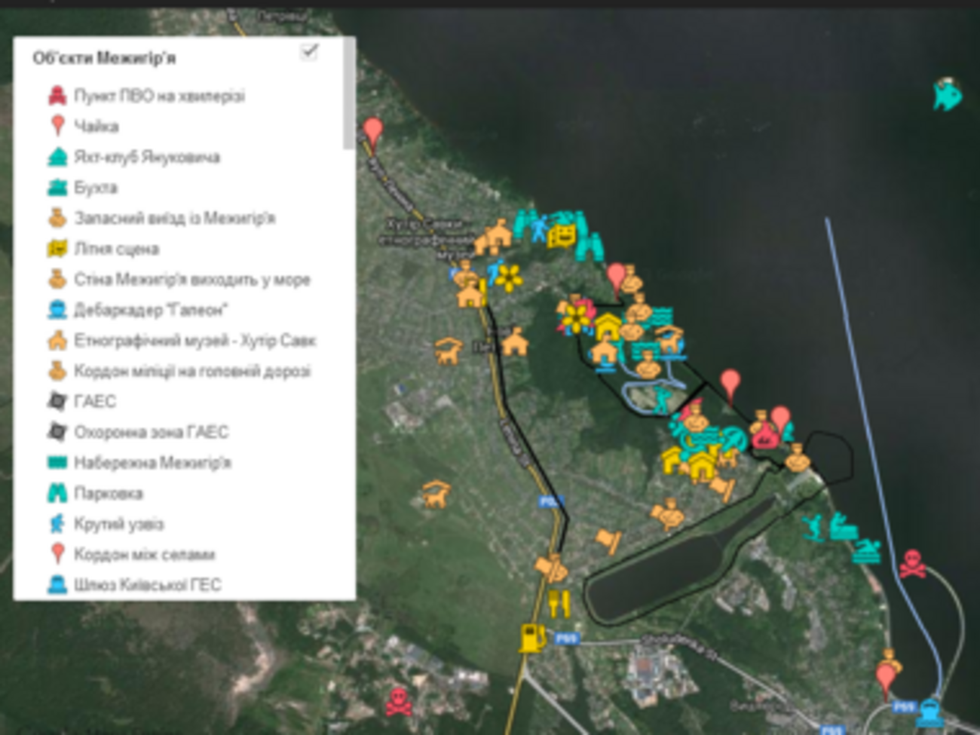Click the yellow fork-and-knife restaurant marker

click(558, 603)
